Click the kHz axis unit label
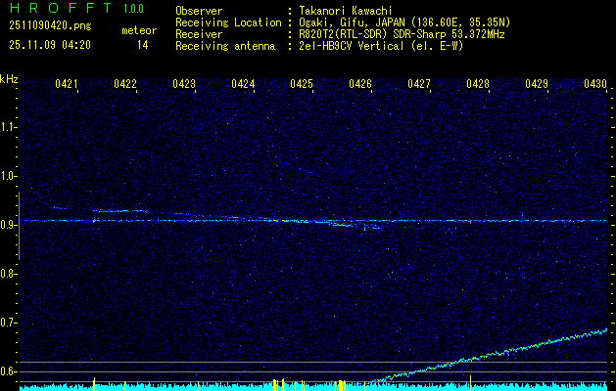 pyautogui.click(x=9, y=78)
